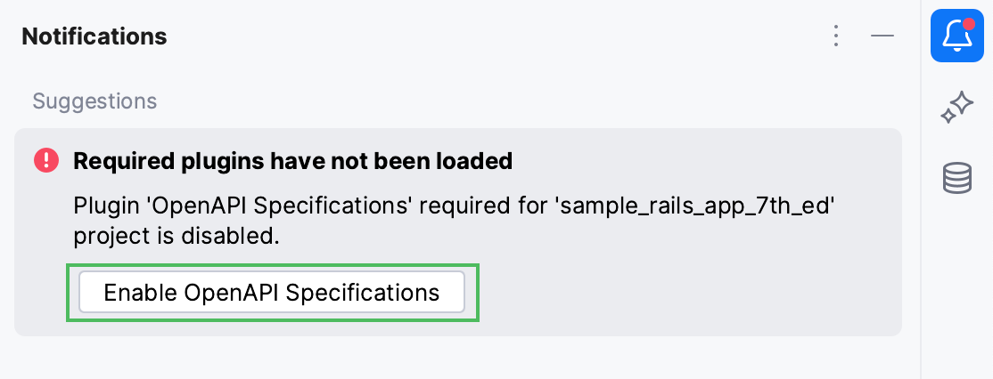993x379 pixels.
Task: Enable OpenAPI Specifications plugin
Action: [x=272, y=293]
